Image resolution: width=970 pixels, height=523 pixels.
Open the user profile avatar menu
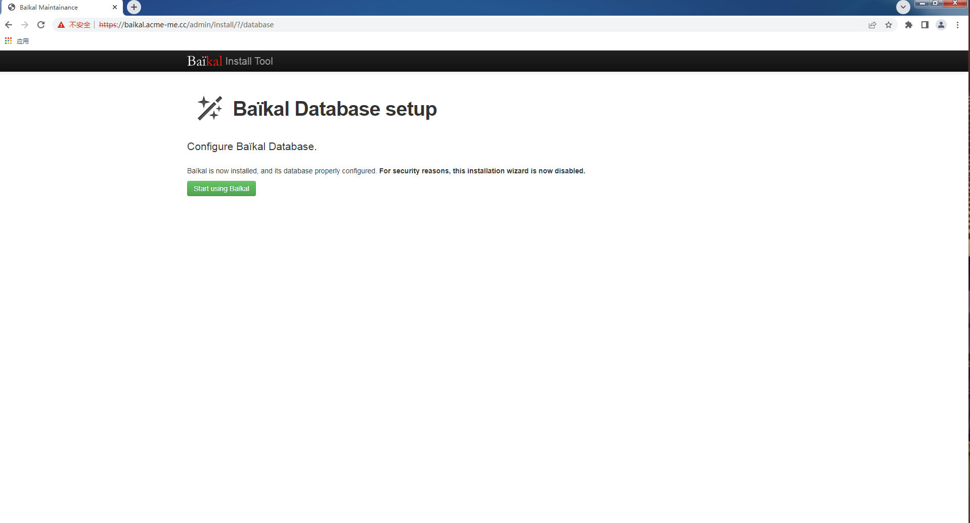pyautogui.click(x=941, y=25)
